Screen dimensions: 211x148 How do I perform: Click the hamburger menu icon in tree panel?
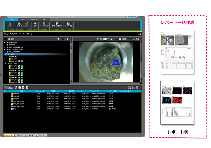point(5,39)
